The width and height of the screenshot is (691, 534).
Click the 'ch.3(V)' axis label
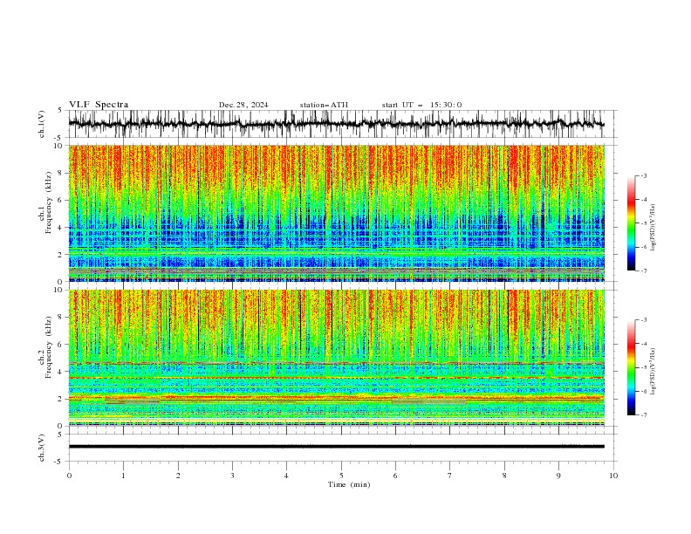[x=41, y=448]
